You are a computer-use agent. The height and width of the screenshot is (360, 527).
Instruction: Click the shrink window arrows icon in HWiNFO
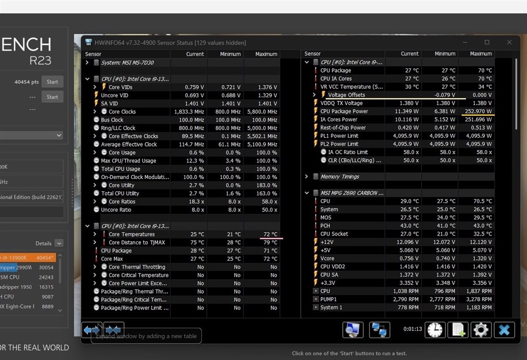114,330
